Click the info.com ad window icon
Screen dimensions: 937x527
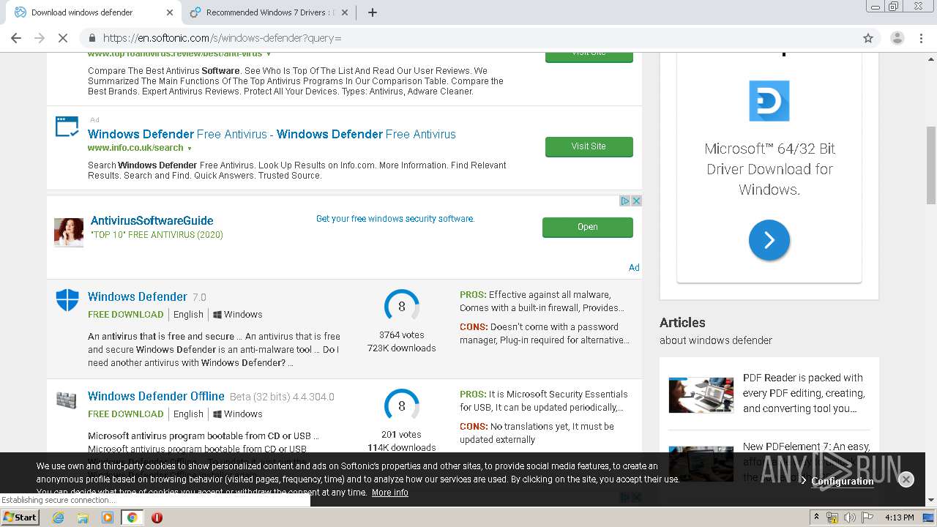click(x=67, y=127)
